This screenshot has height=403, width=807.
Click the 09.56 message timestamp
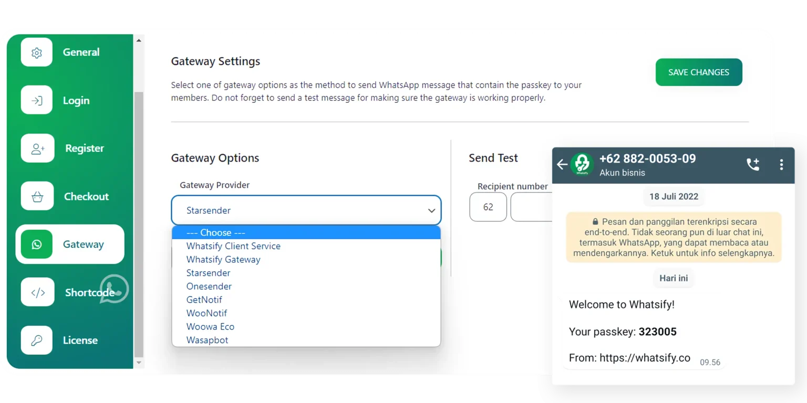[x=710, y=362]
